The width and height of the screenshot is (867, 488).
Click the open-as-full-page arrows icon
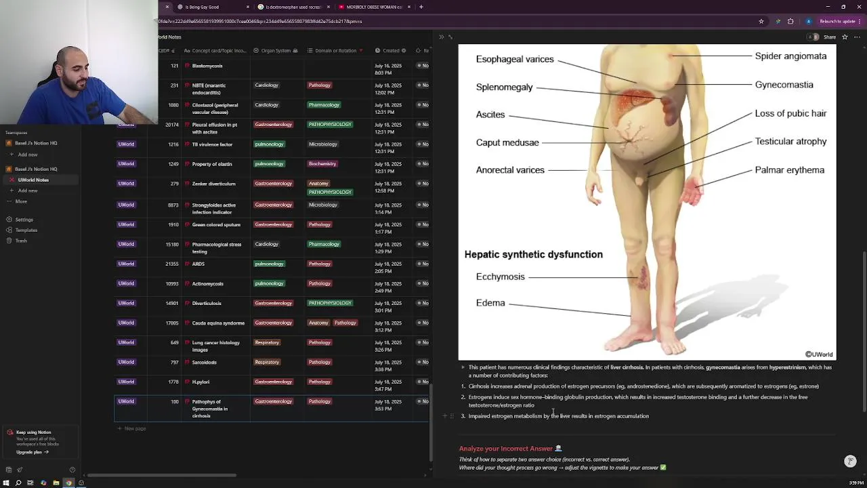450,37
